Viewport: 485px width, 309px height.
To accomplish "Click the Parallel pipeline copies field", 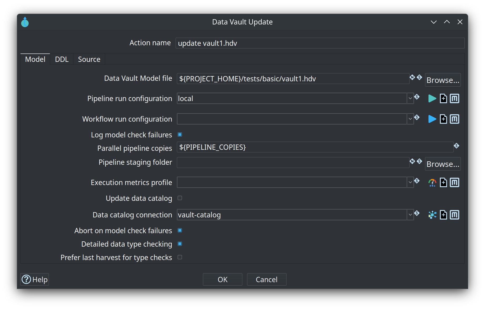I will (x=315, y=147).
